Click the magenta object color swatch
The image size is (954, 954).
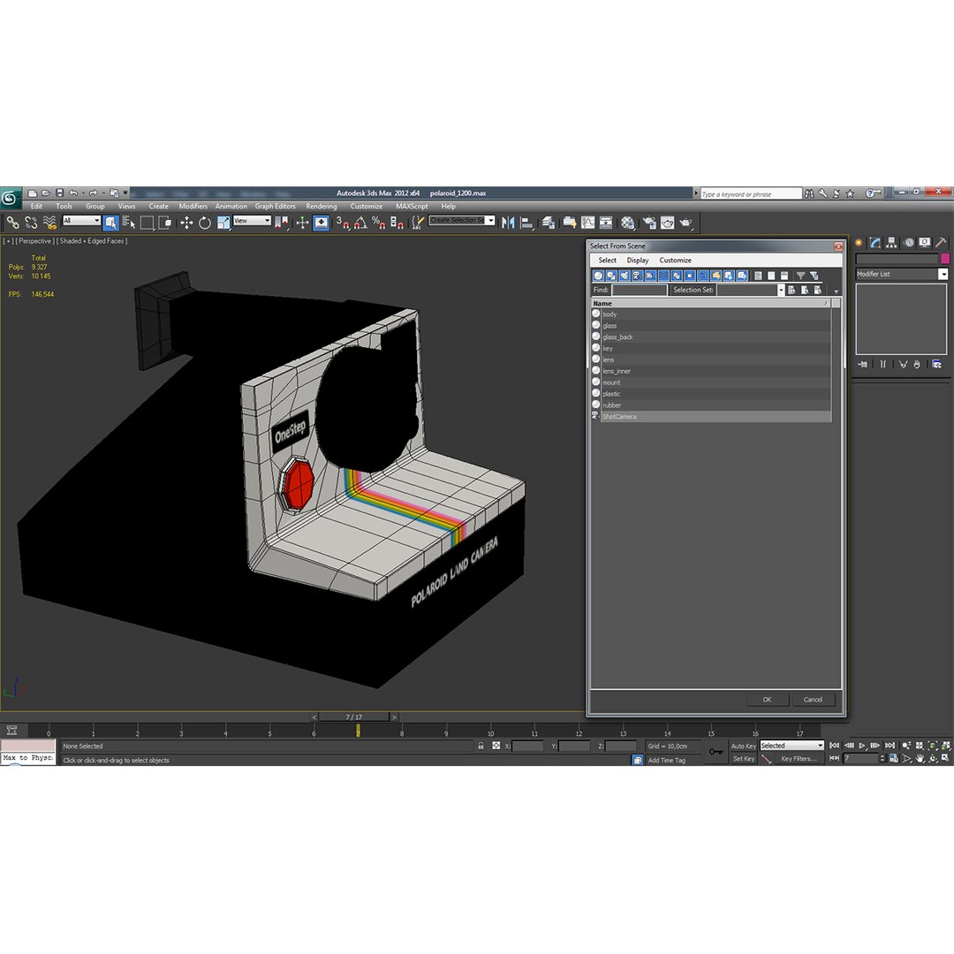(x=945, y=259)
